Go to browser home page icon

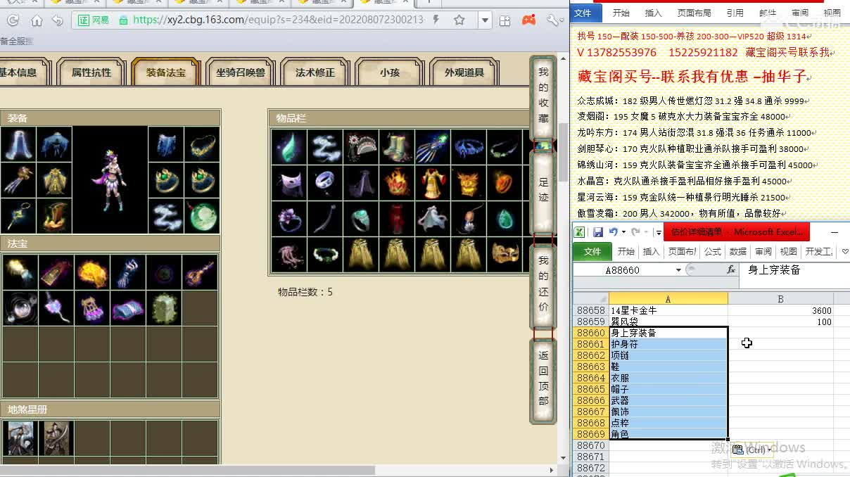[37, 20]
